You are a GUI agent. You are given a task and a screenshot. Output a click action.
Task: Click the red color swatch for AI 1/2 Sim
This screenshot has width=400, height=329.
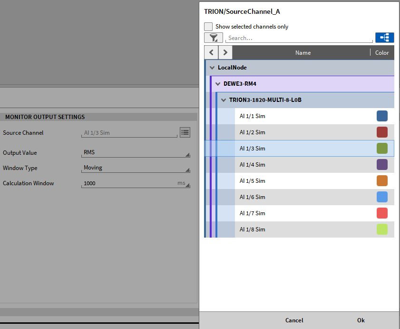(x=382, y=132)
